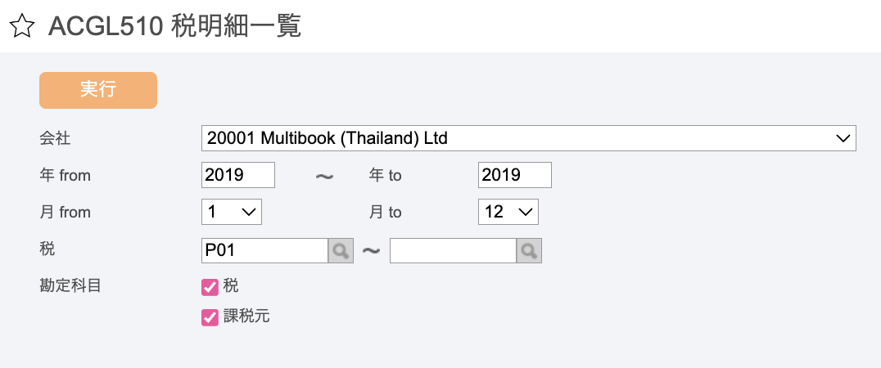Click the 会社 field label

pos(55,138)
